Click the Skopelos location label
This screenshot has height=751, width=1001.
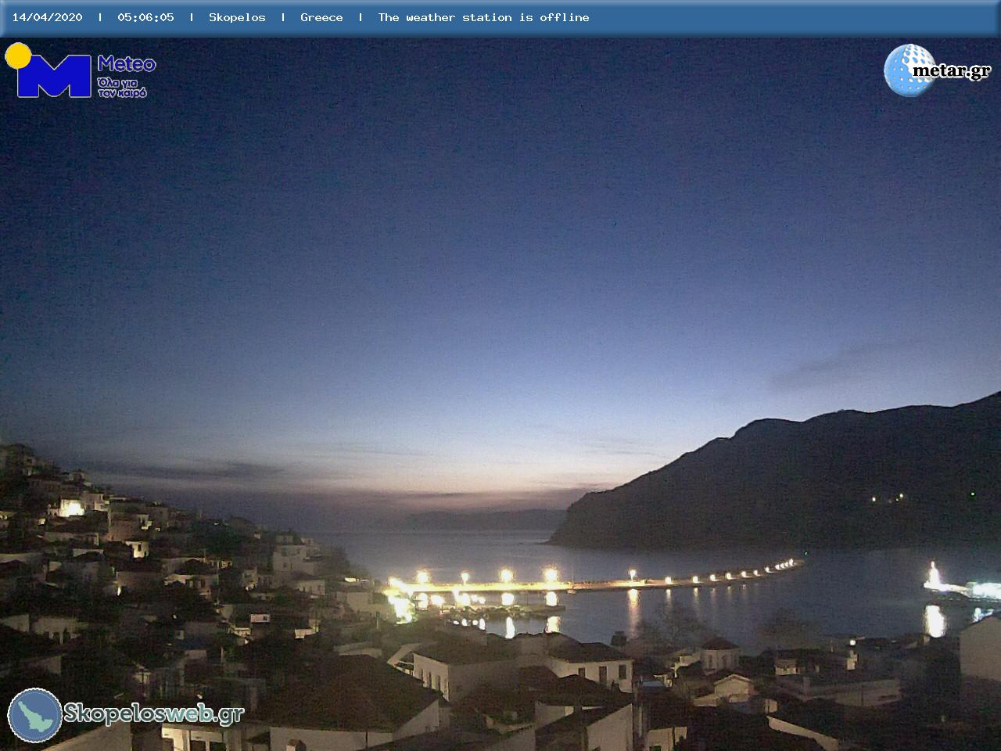pyautogui.click(x=237, y=17)
